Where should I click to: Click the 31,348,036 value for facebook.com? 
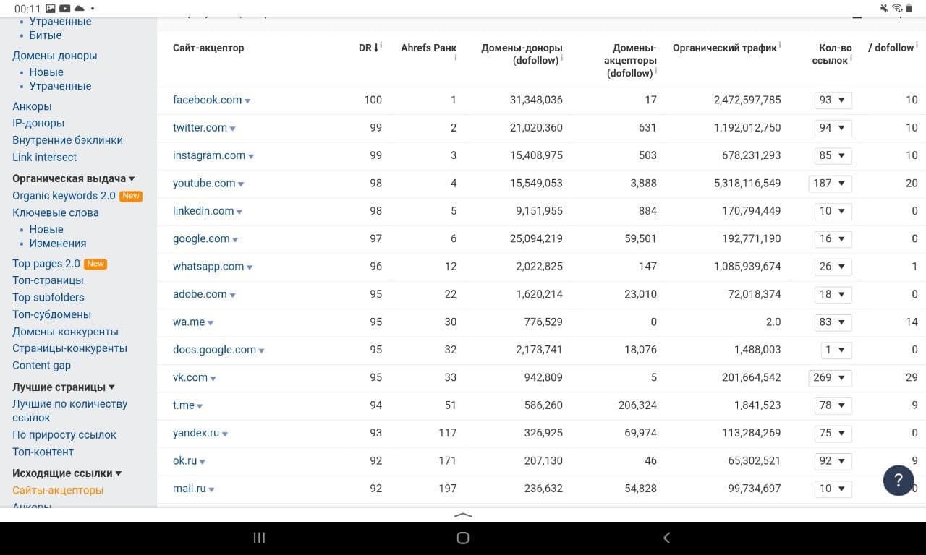536,100
